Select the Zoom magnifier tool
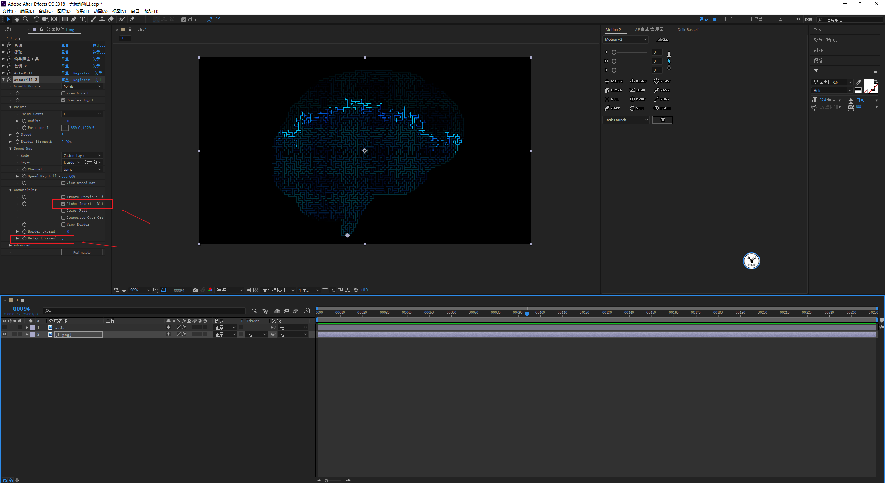Screen dimensions: 885x483 tap(25, 19)
